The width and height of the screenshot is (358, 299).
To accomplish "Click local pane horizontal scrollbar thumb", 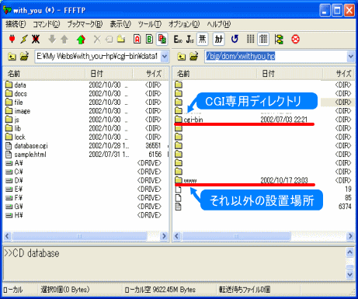I will point(79,236).
